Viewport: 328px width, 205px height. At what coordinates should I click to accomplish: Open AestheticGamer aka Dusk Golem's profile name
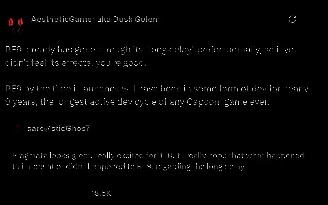pyautogui.click(x=96, y=19)
